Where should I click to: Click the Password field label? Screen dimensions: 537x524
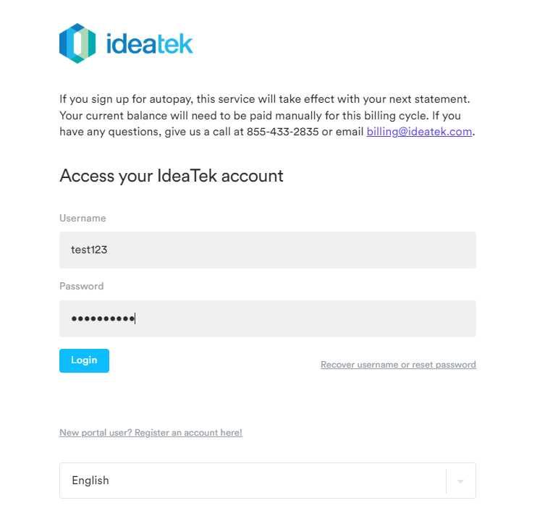[82, 286]
